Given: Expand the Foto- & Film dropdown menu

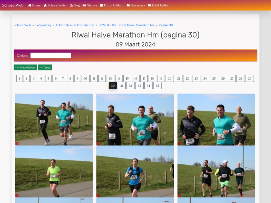Looking at the screenshot, I should tap(112, 5).
